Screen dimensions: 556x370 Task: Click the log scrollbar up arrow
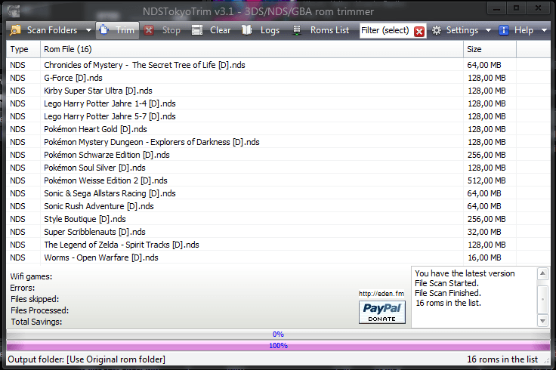click(x=542, y=273)
